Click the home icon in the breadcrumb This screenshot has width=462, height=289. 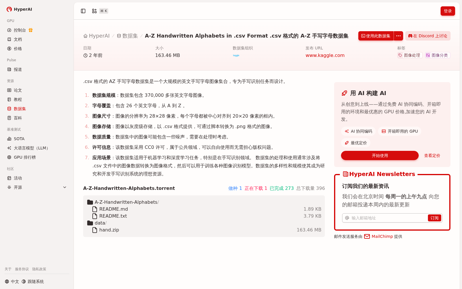point(85,36)
